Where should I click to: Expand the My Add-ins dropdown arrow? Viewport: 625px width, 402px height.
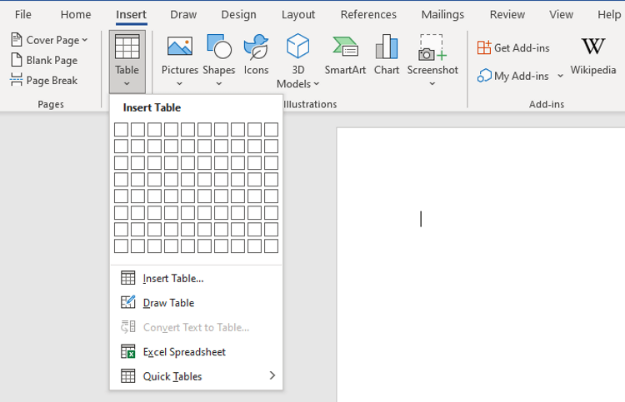coord(560,76)
